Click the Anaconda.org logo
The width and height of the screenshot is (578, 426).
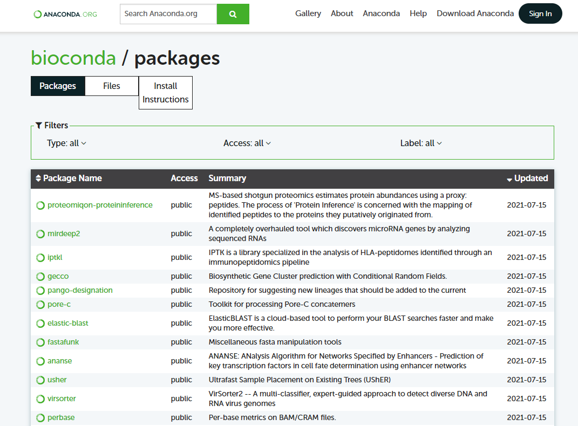[65, 14]
